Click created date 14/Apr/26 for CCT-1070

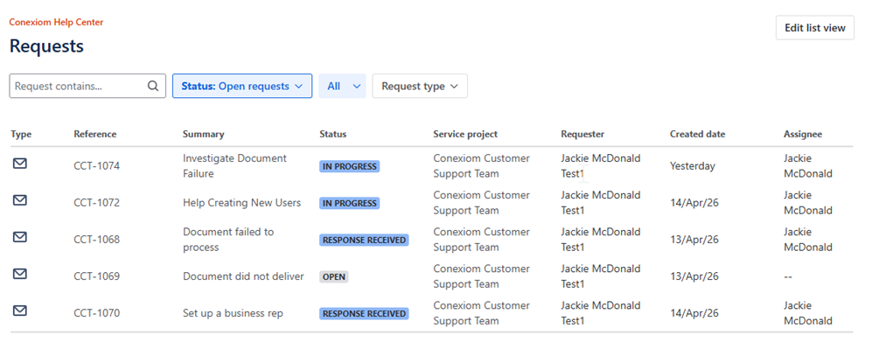click(x=694, y=313)
